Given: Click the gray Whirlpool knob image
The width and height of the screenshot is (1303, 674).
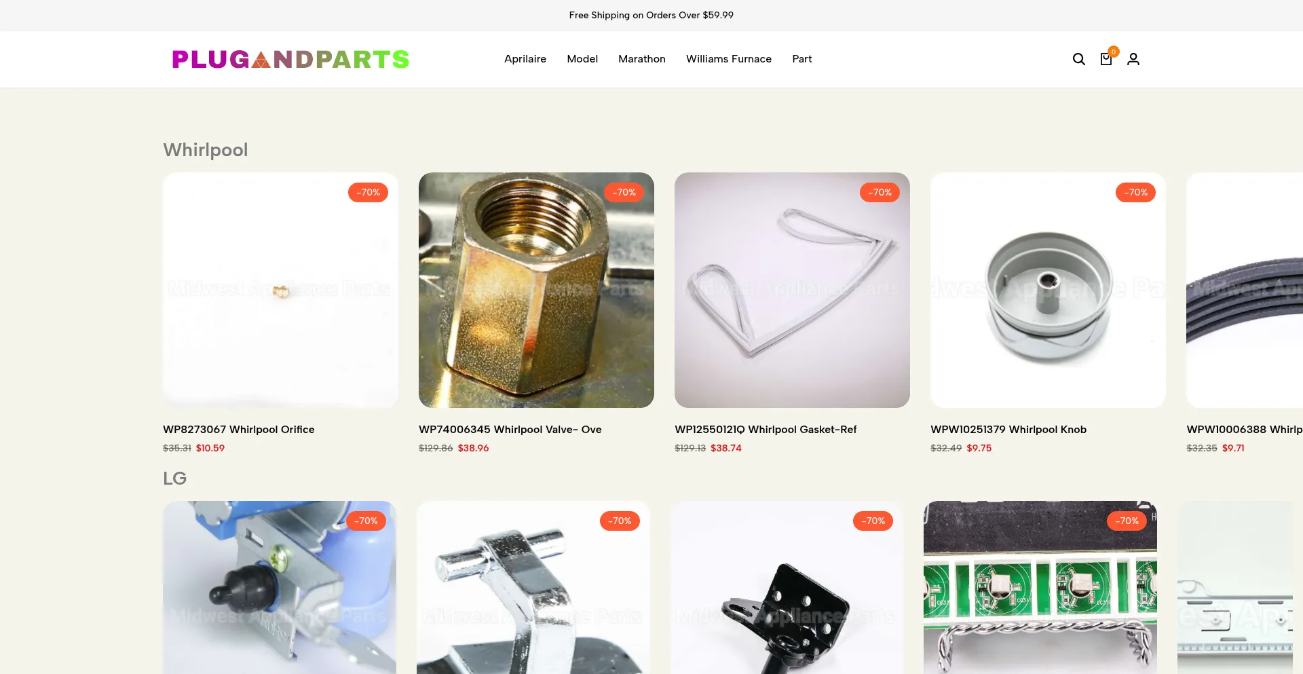Looking at the screenshot, I should [1048, 290].
